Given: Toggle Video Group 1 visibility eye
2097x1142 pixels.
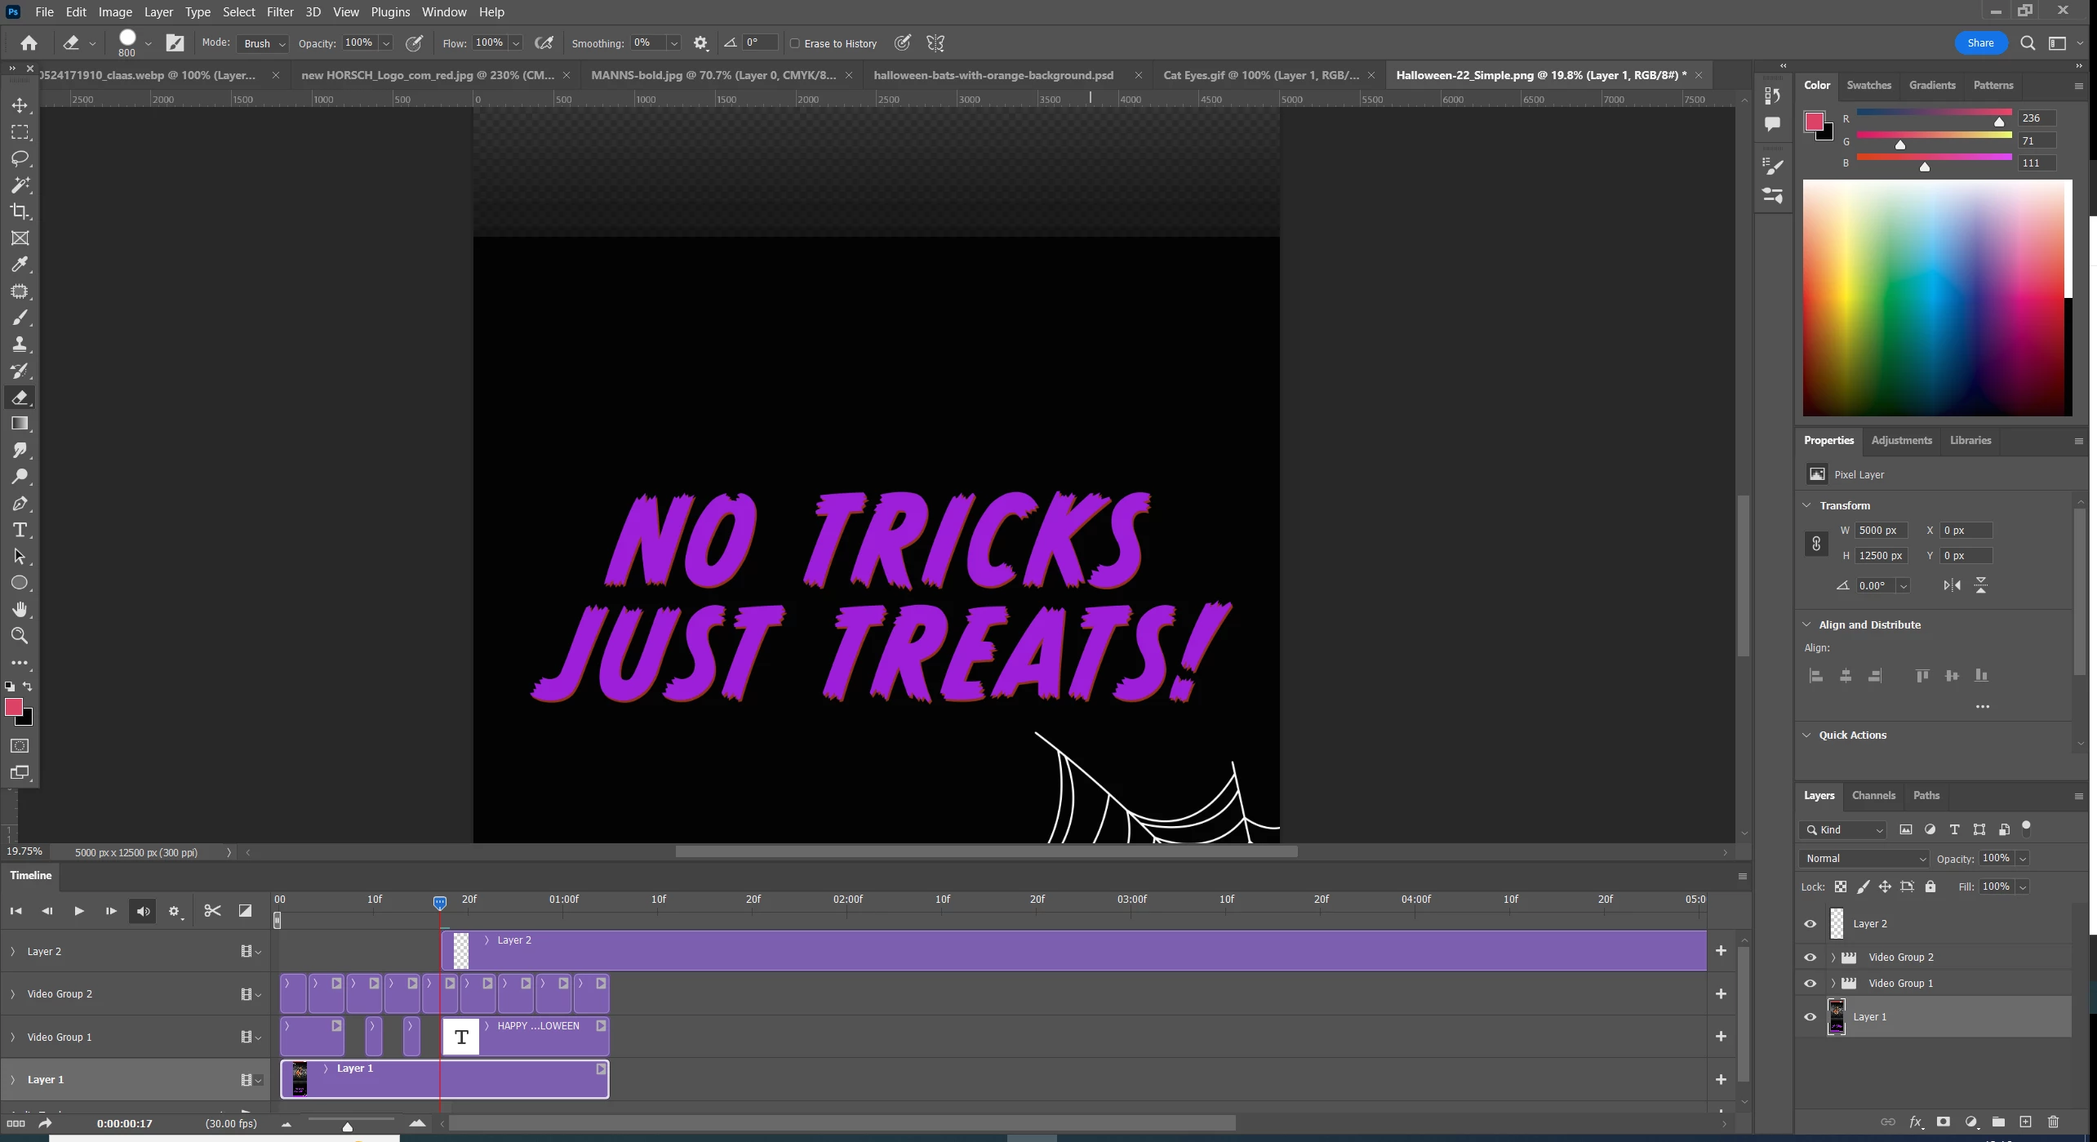Looking at the screenshot, I should click(x=1810, y=984).
